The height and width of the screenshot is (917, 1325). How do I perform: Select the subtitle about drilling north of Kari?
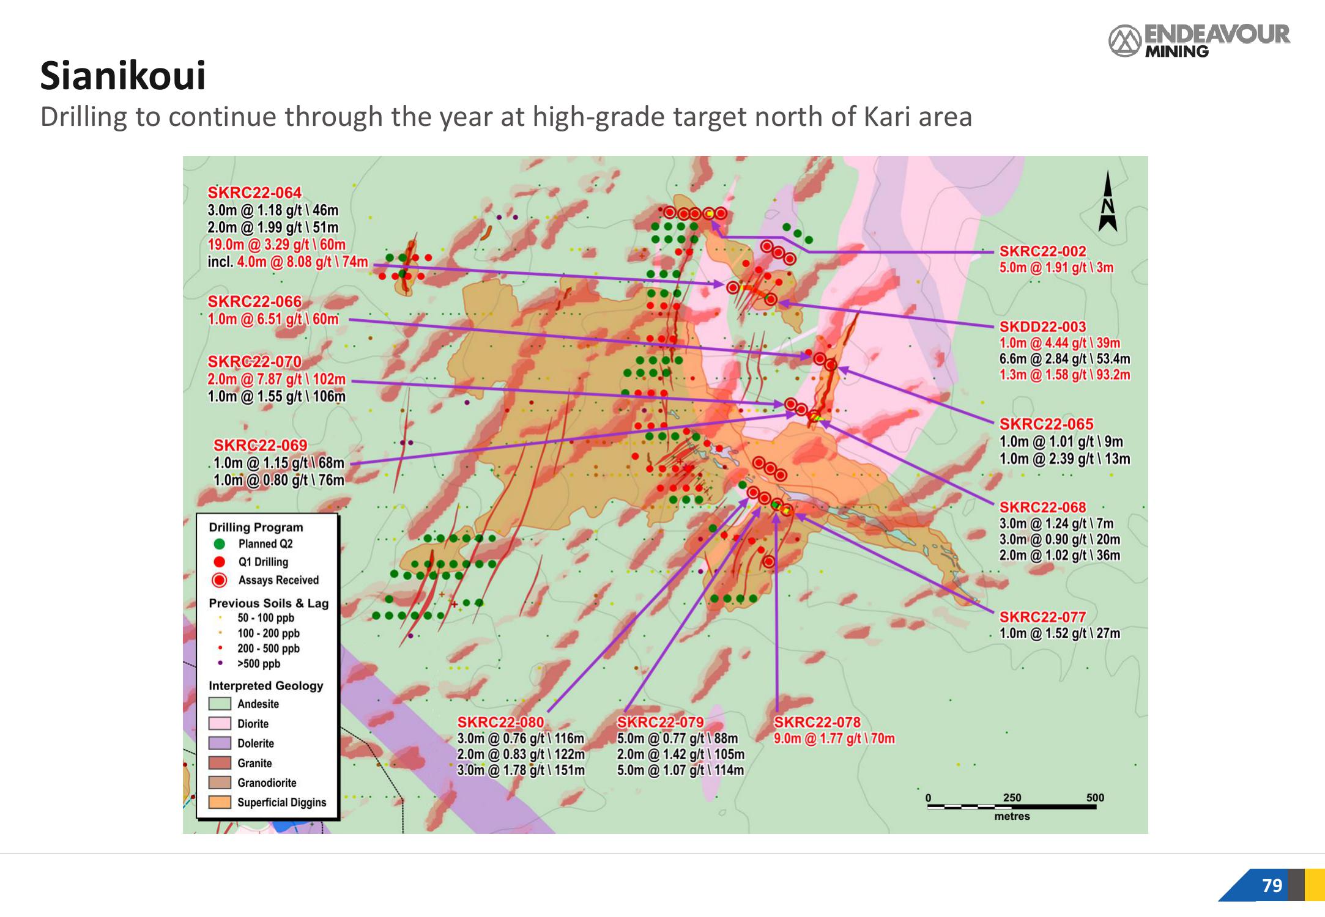click(x=506, y=117)
